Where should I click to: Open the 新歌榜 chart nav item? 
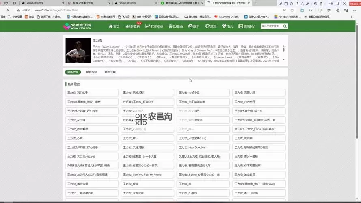[132, 26]
